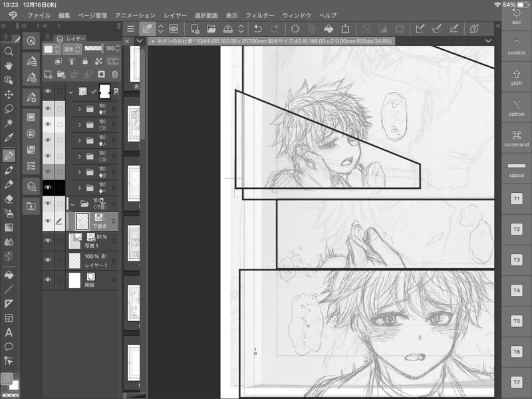Viewport: 532px width, 399px height.
Task: Open the help question mark icon
Action: [474, 29]
